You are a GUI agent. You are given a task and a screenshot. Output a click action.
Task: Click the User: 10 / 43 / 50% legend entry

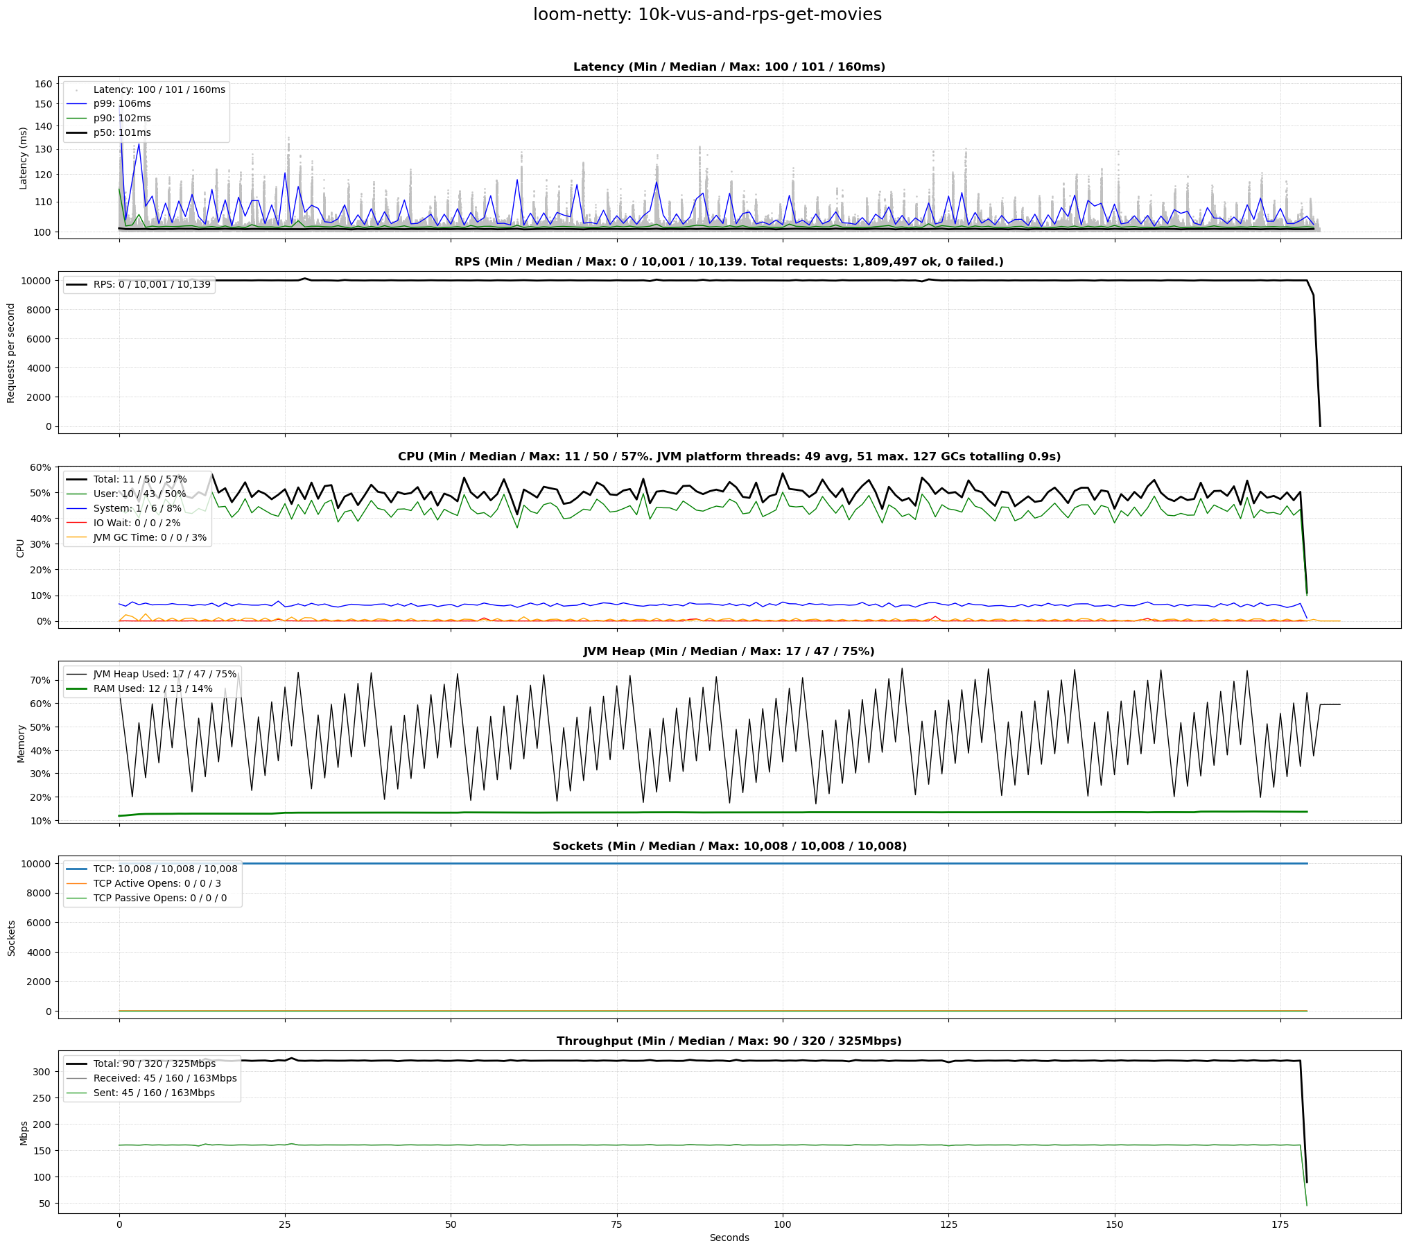(139, 494)
